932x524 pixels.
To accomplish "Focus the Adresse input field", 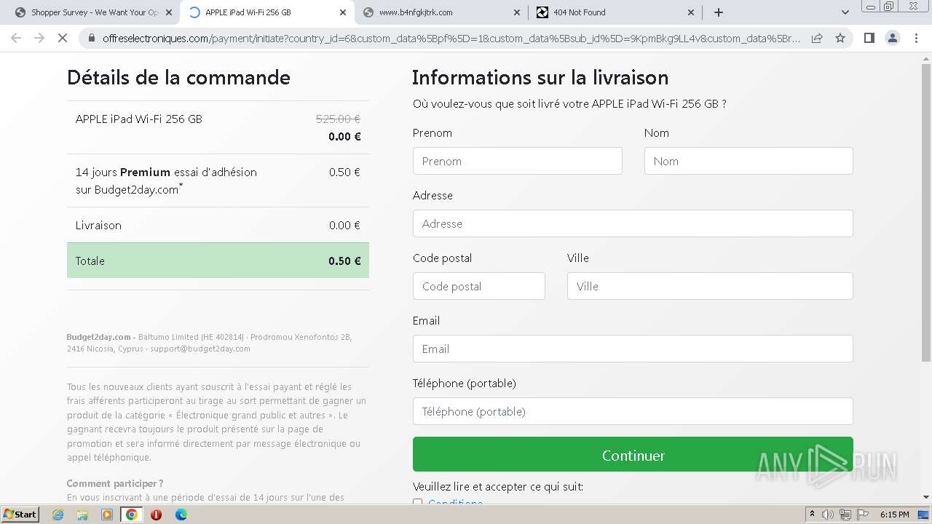I will tap(633, 223).
